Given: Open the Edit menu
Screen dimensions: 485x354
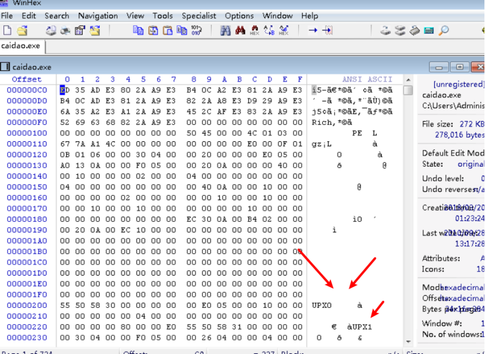Looking at the screenshot, I should [29, 16].
